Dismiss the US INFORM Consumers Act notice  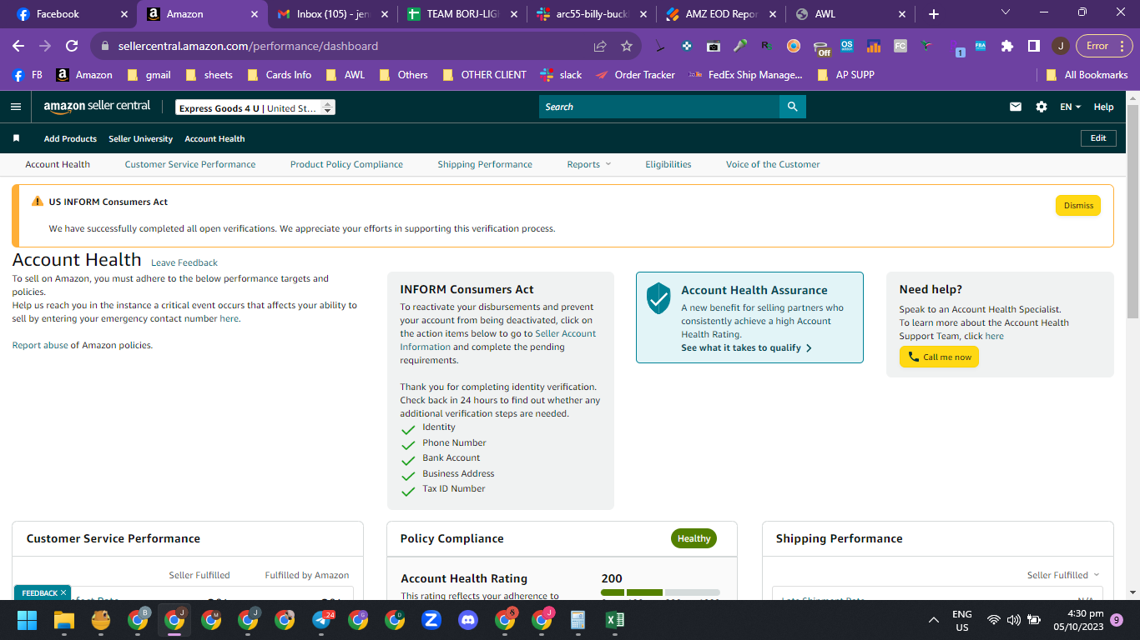click(1078, 206)
